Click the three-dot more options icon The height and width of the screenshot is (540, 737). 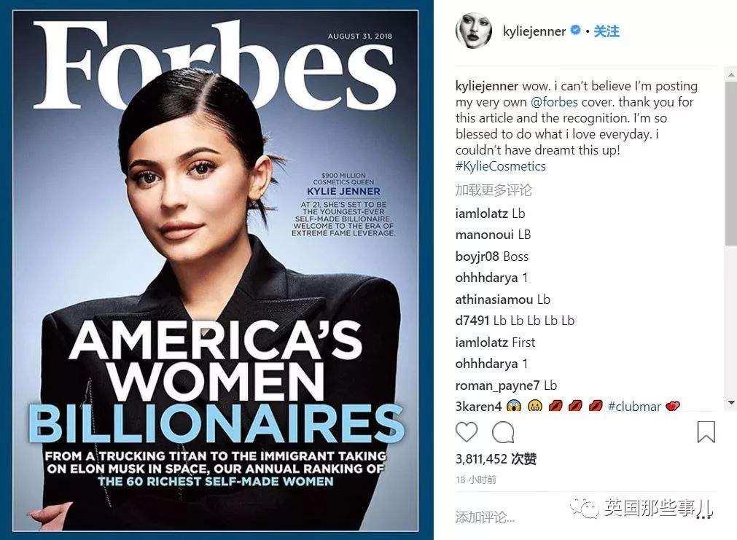pyautogui.click(x=703, y=517)
